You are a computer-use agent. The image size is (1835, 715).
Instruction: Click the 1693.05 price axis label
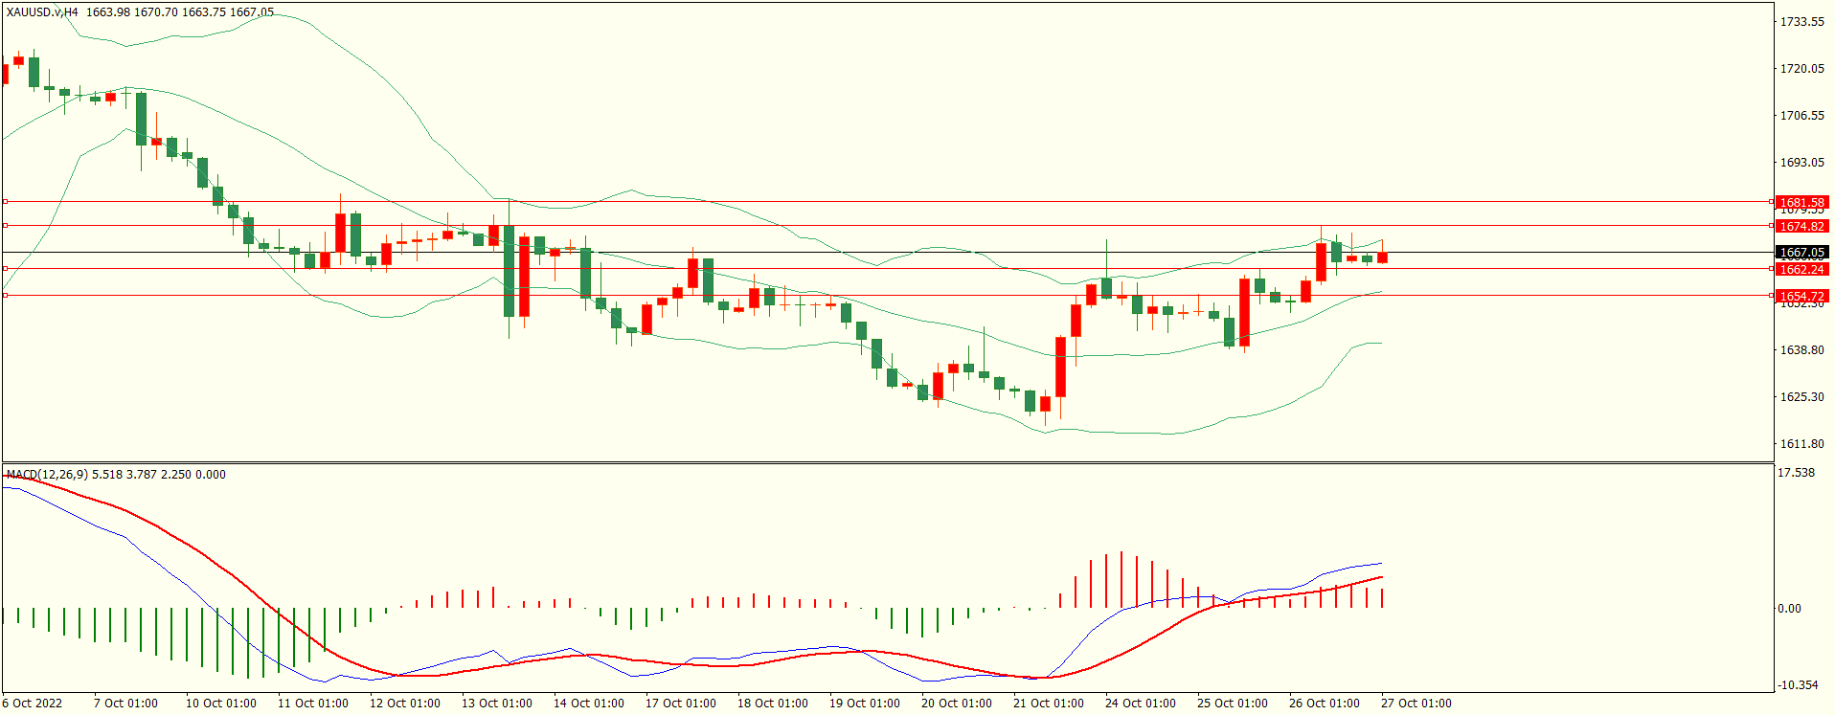point(1801,163)
